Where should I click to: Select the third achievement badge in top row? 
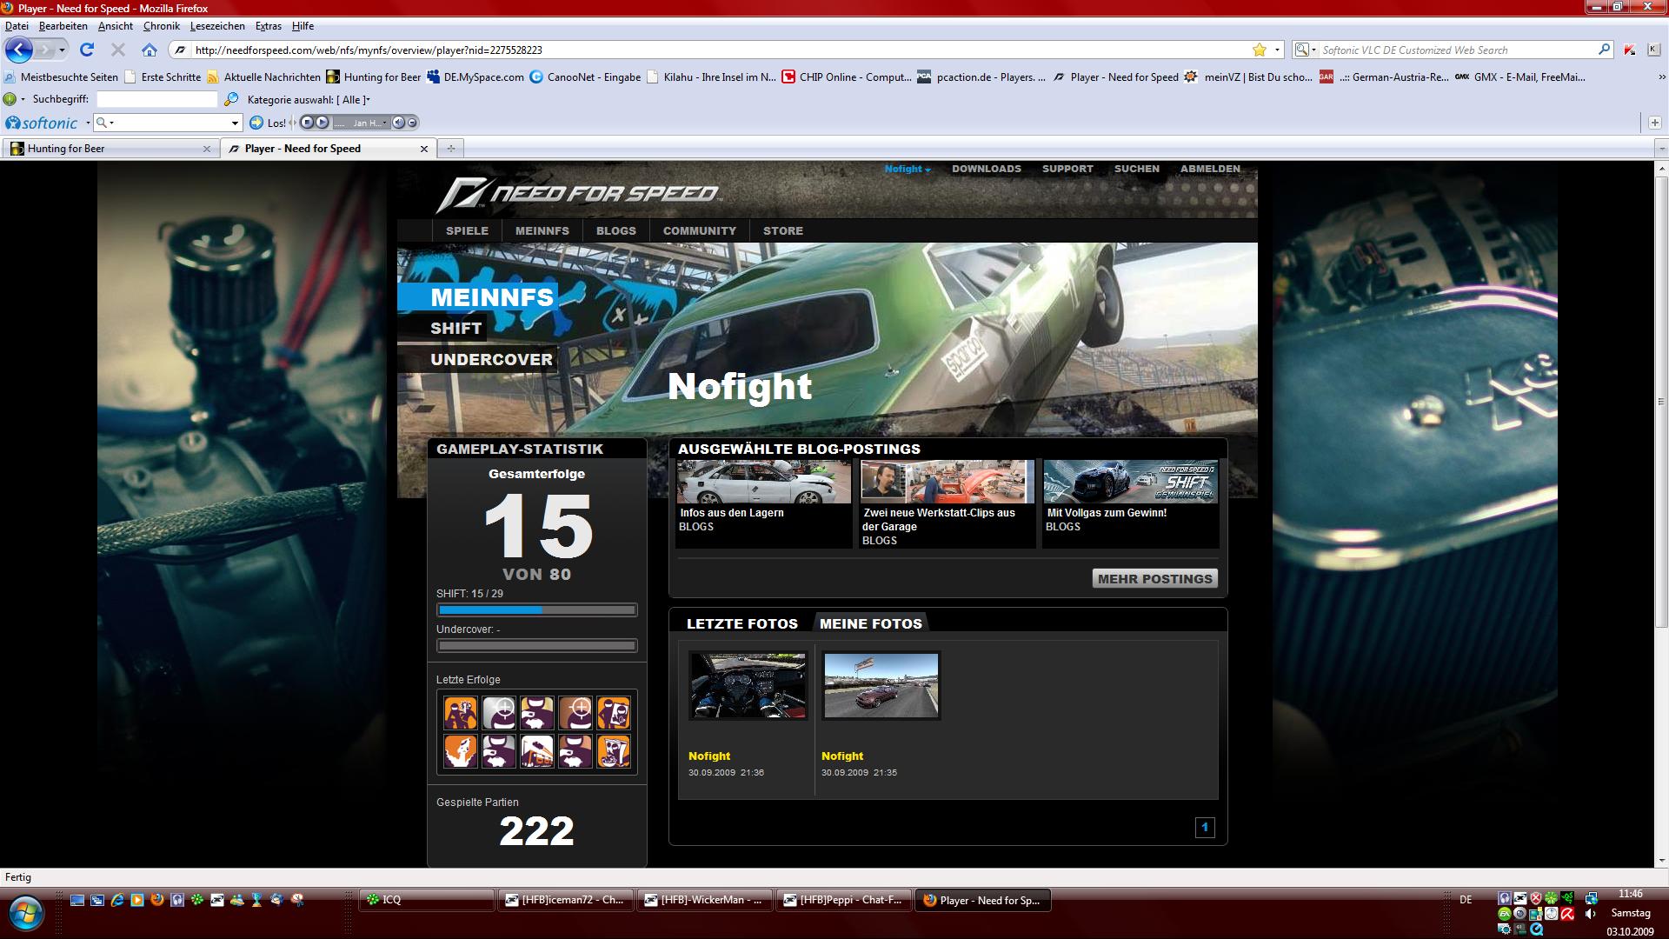click(x=536, y=713)
